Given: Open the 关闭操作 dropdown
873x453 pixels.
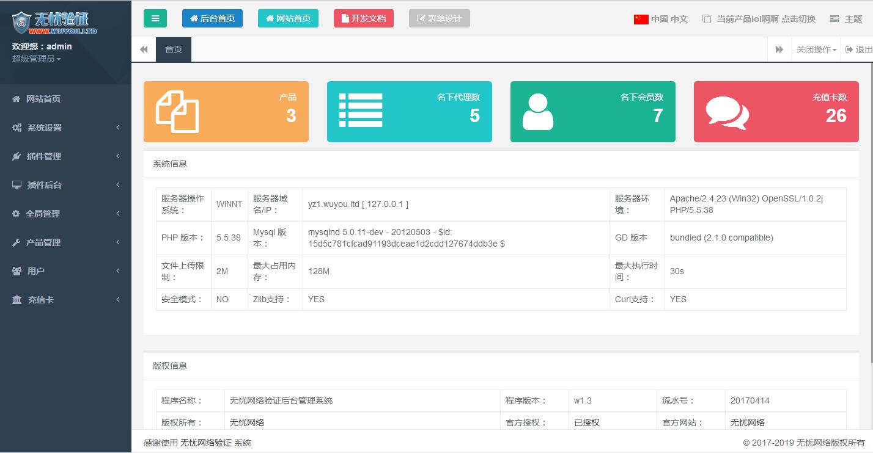Looking at the screenshot, I should pyautogui.click(x=816, y=49).
